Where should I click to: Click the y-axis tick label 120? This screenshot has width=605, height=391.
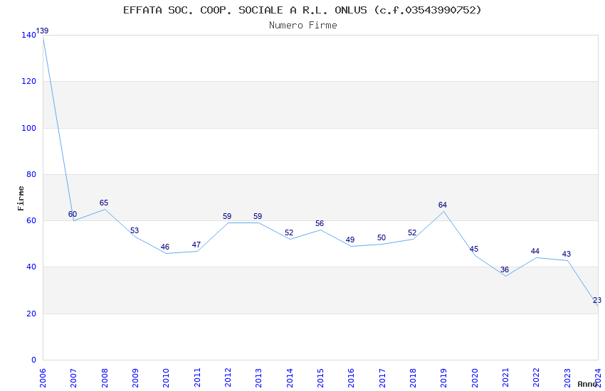[29, 81]
